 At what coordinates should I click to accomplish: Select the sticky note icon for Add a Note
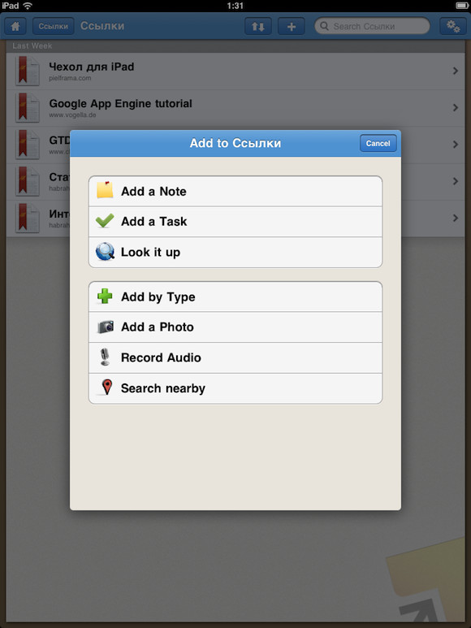[105, 190]
